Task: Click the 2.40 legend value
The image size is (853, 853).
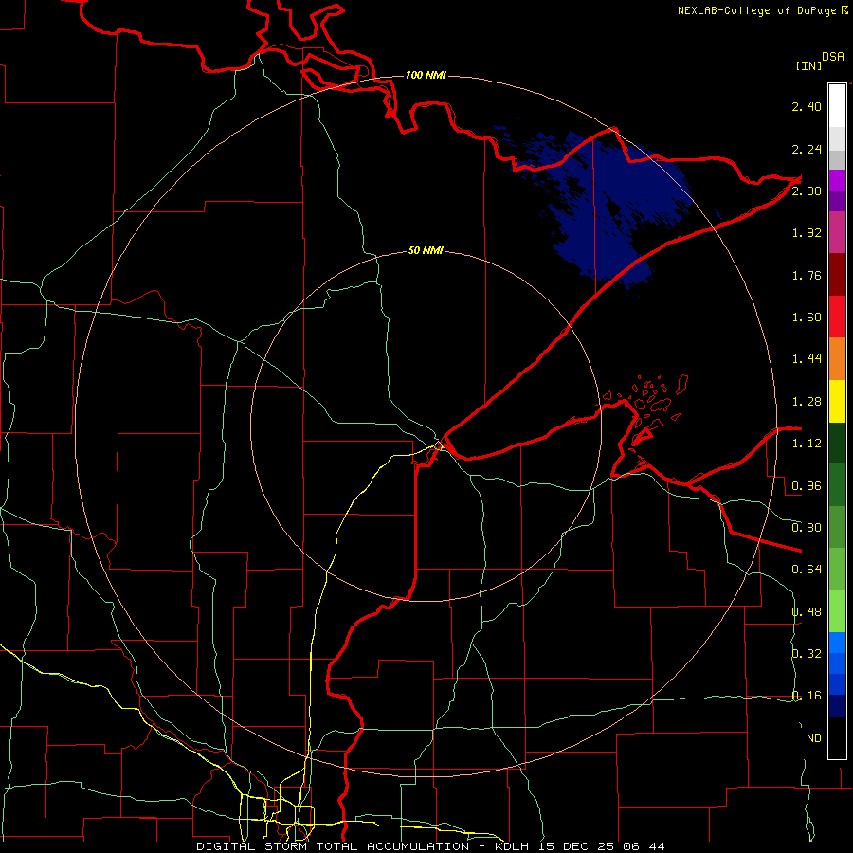Action: (x=807, y=106)
